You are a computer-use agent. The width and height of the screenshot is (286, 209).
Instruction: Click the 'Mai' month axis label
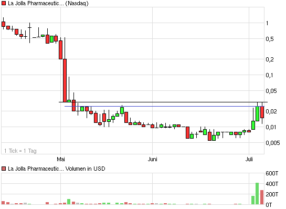coord(61,159)
